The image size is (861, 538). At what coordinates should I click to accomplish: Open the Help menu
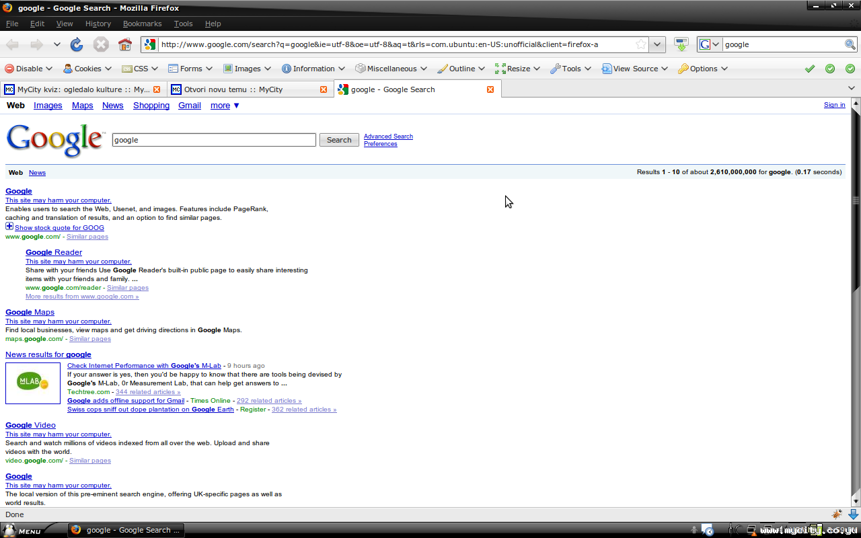(x=213, y=24)
